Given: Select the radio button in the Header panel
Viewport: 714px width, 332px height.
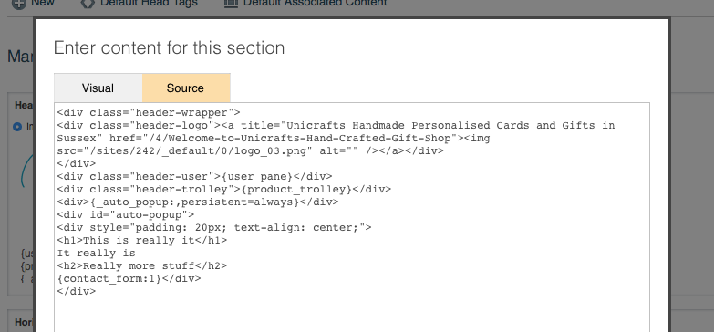Looking at the screenshot, I should click(x=17, y=127).
